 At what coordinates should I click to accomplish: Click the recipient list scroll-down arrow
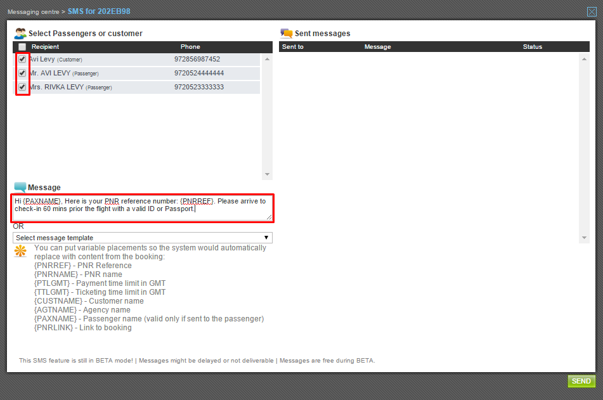pyautogui.click(x=267, y=174)
